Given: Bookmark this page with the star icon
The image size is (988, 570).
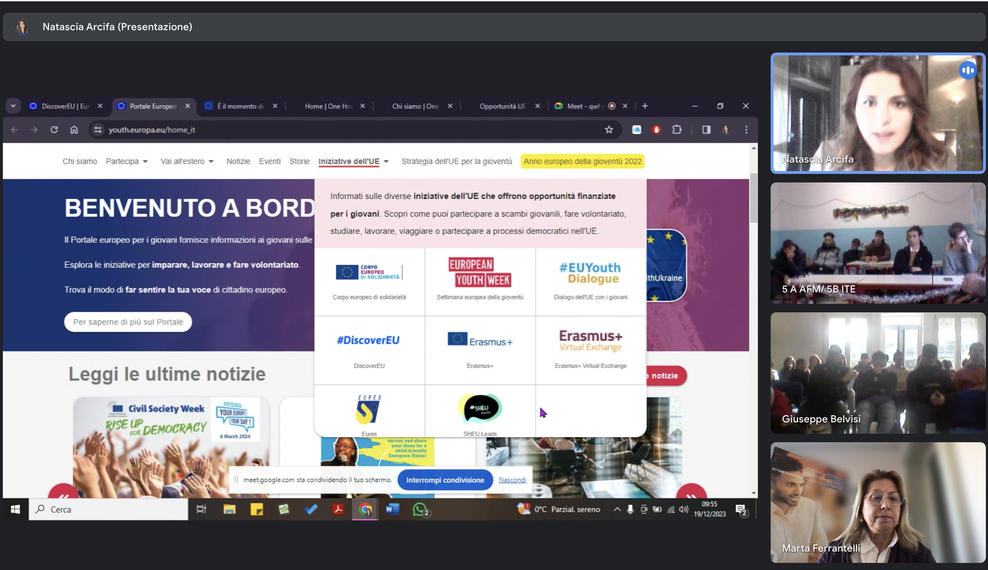Looking at the screenshot, I should click(x=609, y=130).
